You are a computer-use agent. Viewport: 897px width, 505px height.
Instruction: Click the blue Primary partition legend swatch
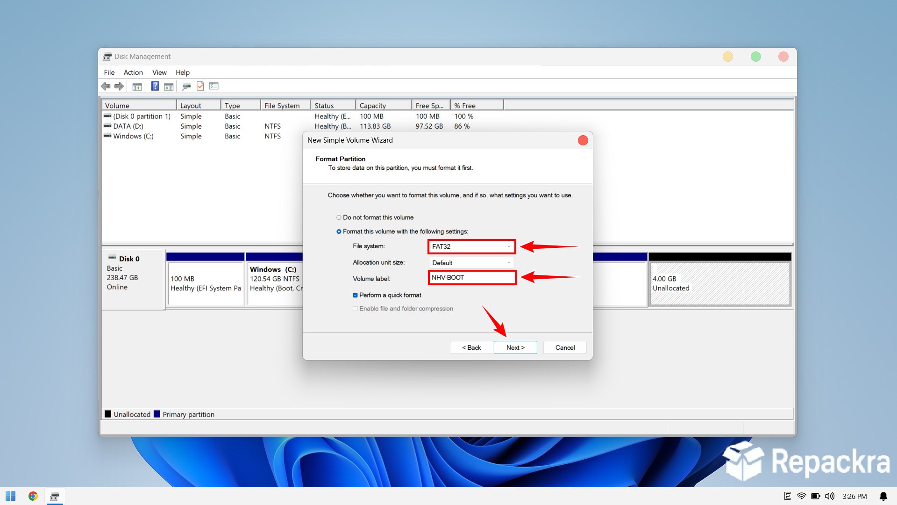pos(157,414)
